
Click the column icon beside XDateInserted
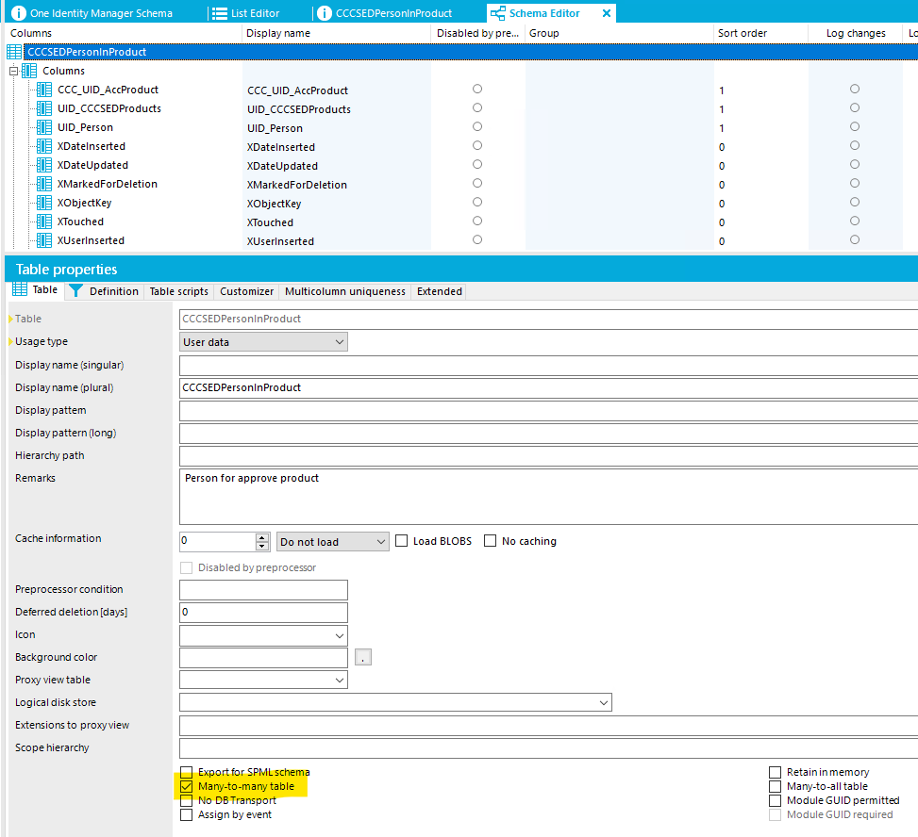pyautogui.click(x=43, y=146)
